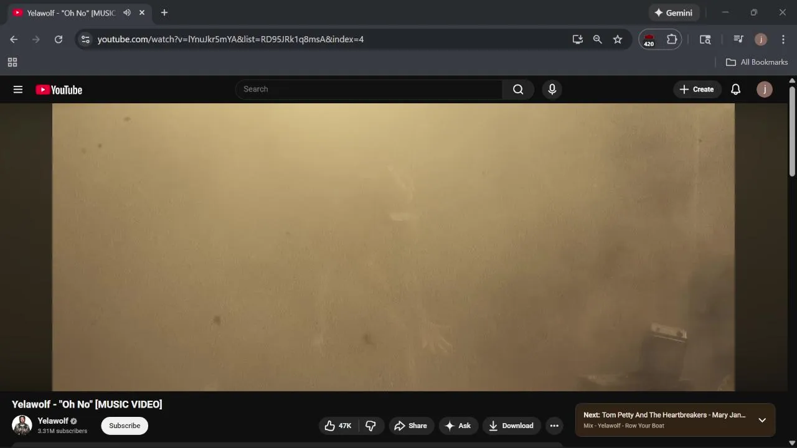Click the Download button
The width and height of the screenshot is (797, 448).
511,426
